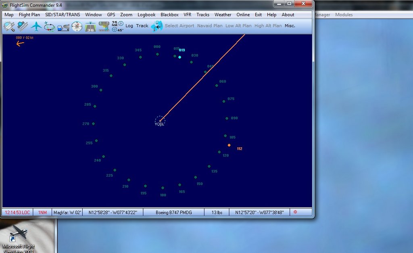
Task: Click the fuel pump icon
Action: (x=63, y=27)
